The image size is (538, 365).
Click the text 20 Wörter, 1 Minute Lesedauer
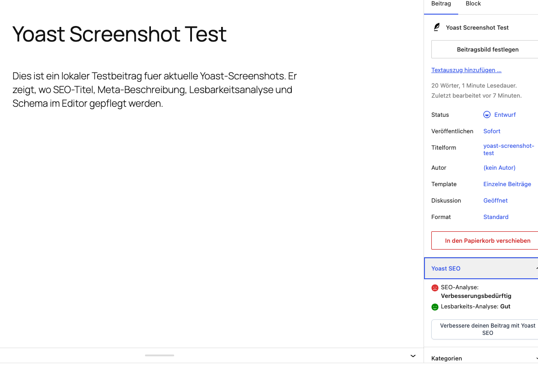pos(474,85)
